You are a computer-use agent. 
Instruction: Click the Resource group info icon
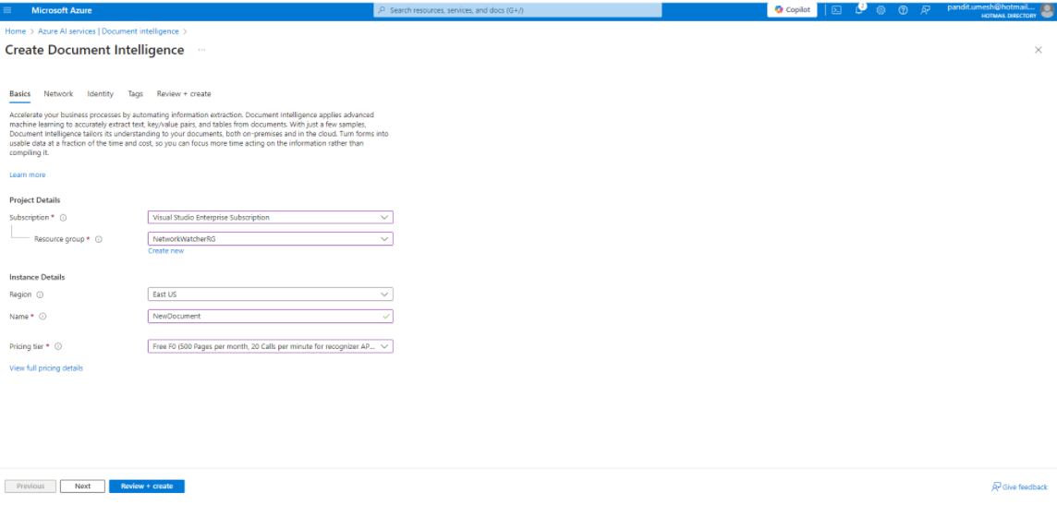click(x=99, y=239)
